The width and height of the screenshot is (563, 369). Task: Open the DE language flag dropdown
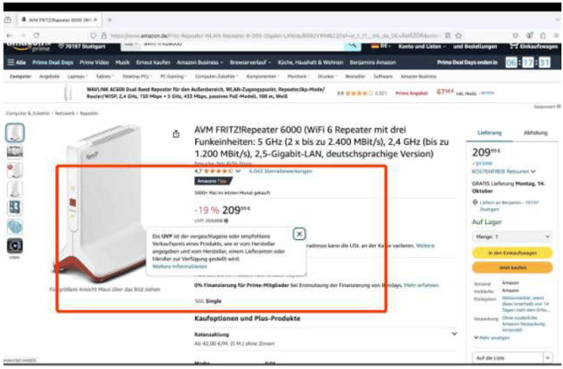pyautogui.click(x=380, y=46)
